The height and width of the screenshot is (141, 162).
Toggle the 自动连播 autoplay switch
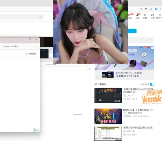point(152,84)
